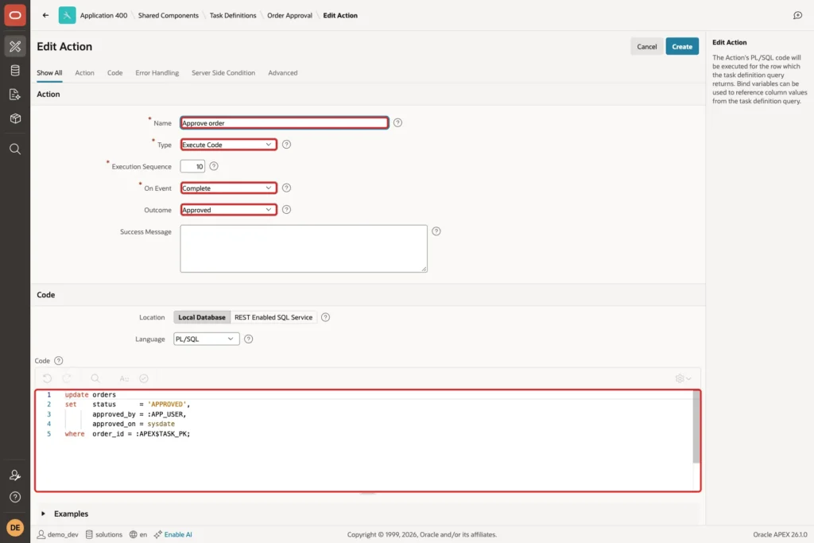The image size is (814, 543).
Task: Open the Outcome dropdown Approved
Action: [x=228, y=210]
